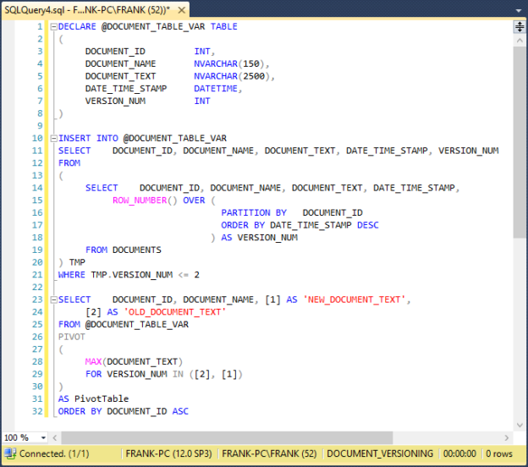Click the editor split window handle
The height and width of the screenshot is (467, 528).
[520, 26]
